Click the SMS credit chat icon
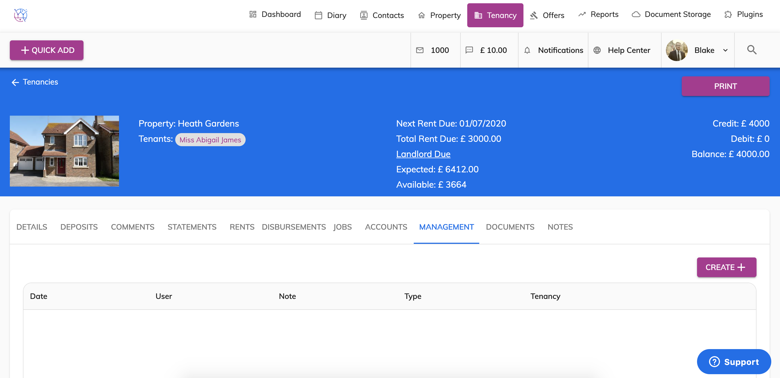 [x=469, y=50]
